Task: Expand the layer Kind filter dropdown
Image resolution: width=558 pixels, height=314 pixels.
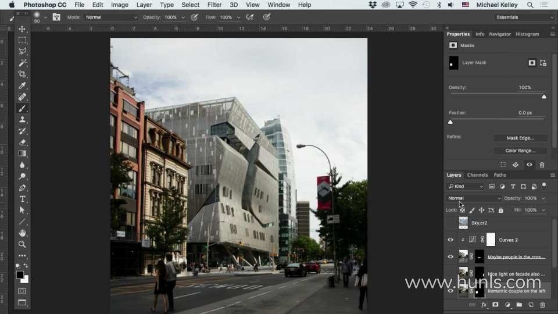Action: pyautogui.click(x=466, y=187)
